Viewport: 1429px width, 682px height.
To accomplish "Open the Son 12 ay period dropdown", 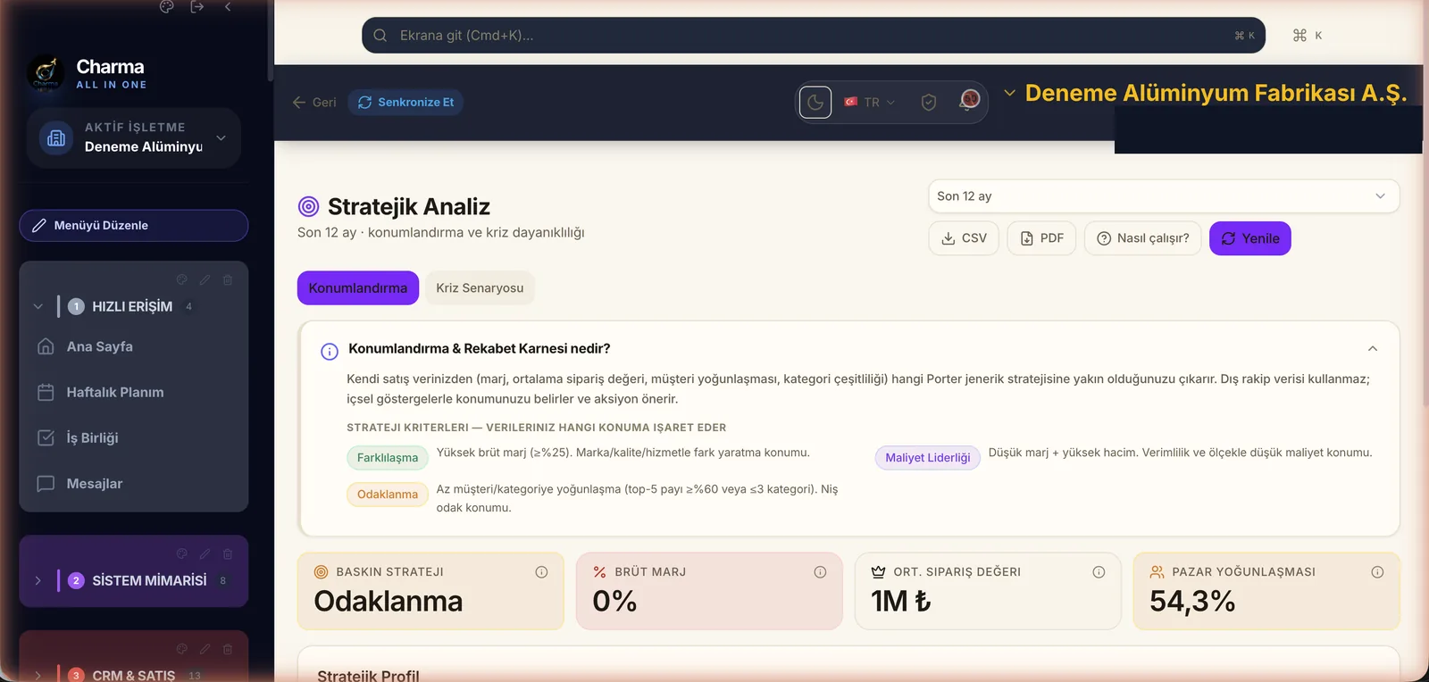I will (x=1164, y=196).
